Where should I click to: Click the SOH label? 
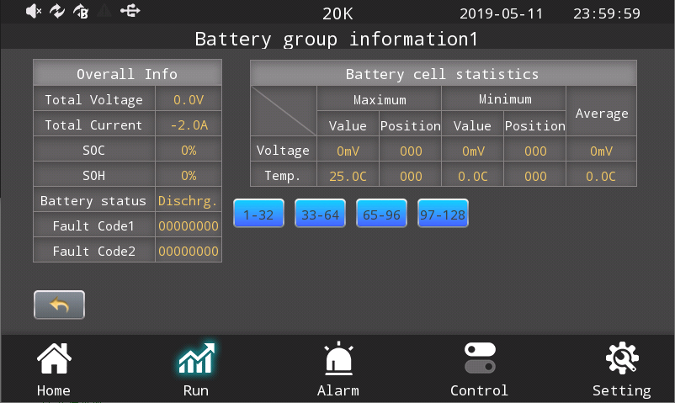(x=94, y=176)
